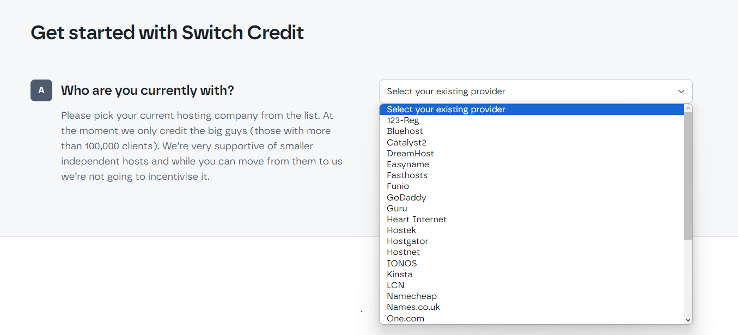738x335 pixels.
Task: Select DreamHost option
Action: coord(532,154)
